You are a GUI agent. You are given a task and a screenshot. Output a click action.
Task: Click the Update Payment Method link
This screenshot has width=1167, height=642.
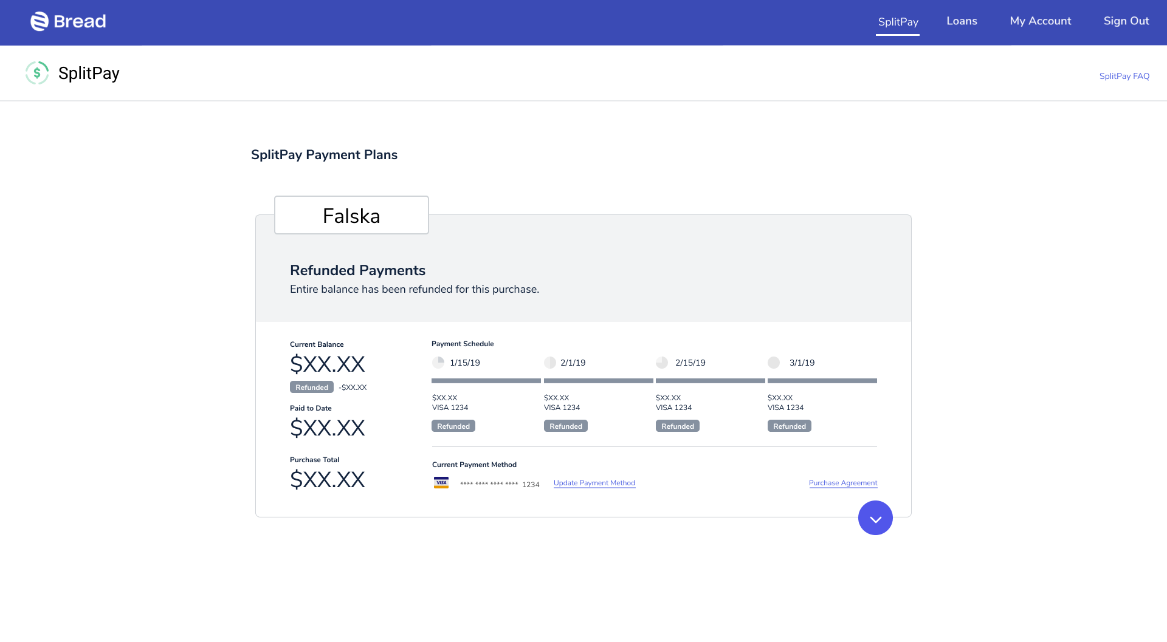coord(594,483)
